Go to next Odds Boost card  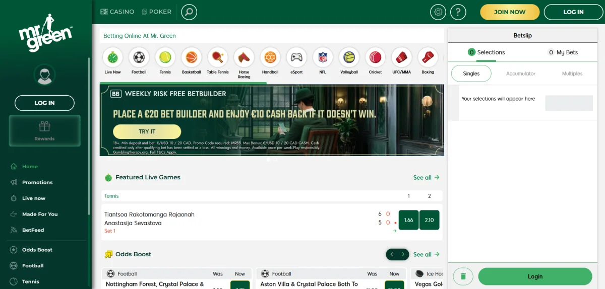pyautogui.click(x=403, y=254)
